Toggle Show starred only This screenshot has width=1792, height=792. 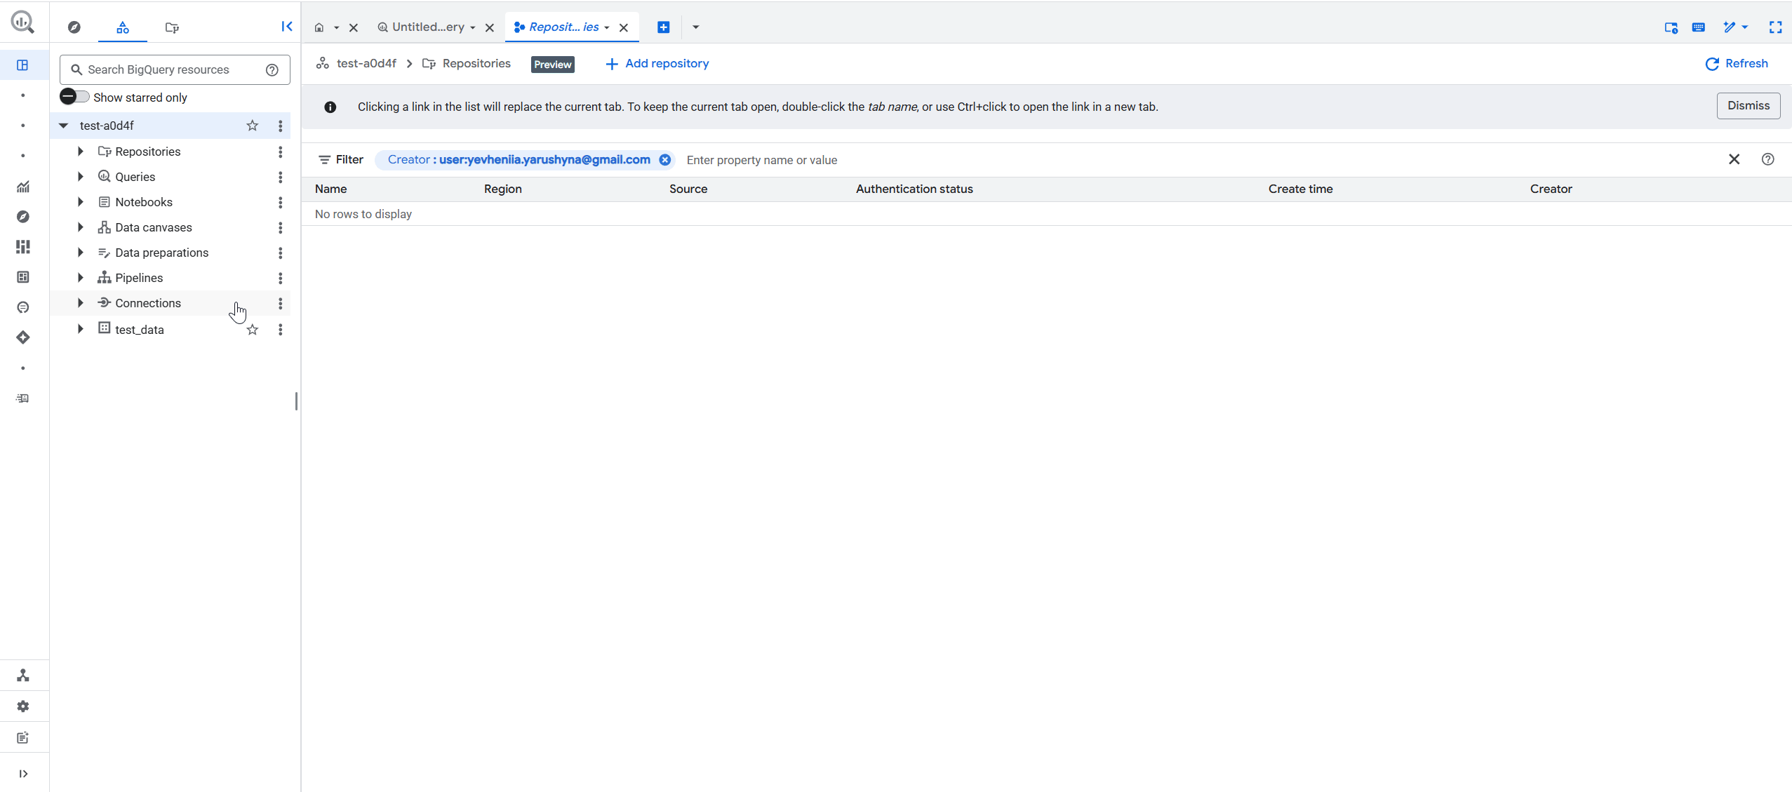coord(74,97)
